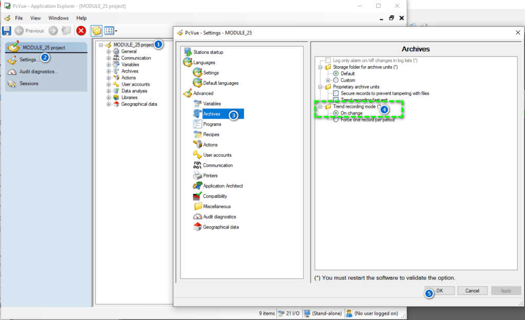Expand Archives in project tree
The image size is (525, 320).
[x=109, y=71]
